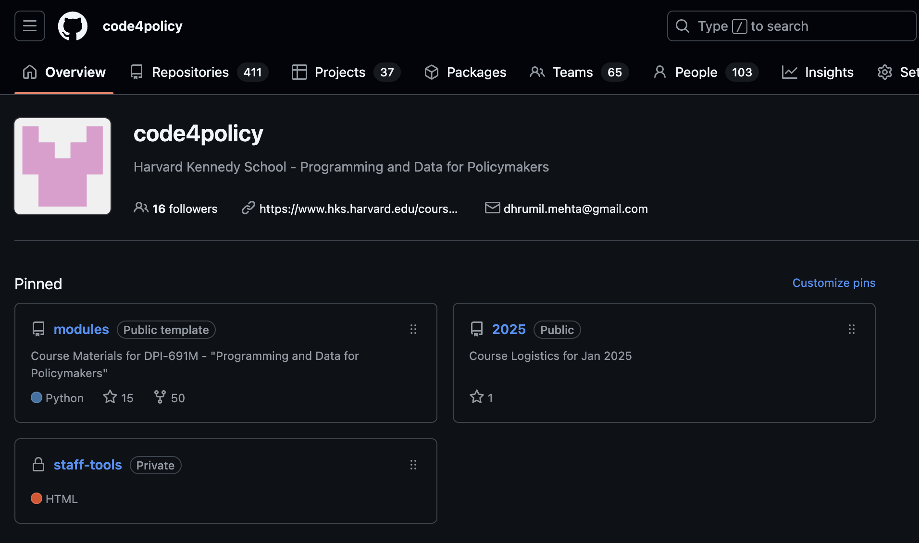This screenshot has width=919, height=543.
Task: Open the modules repository
Action: 81,329
